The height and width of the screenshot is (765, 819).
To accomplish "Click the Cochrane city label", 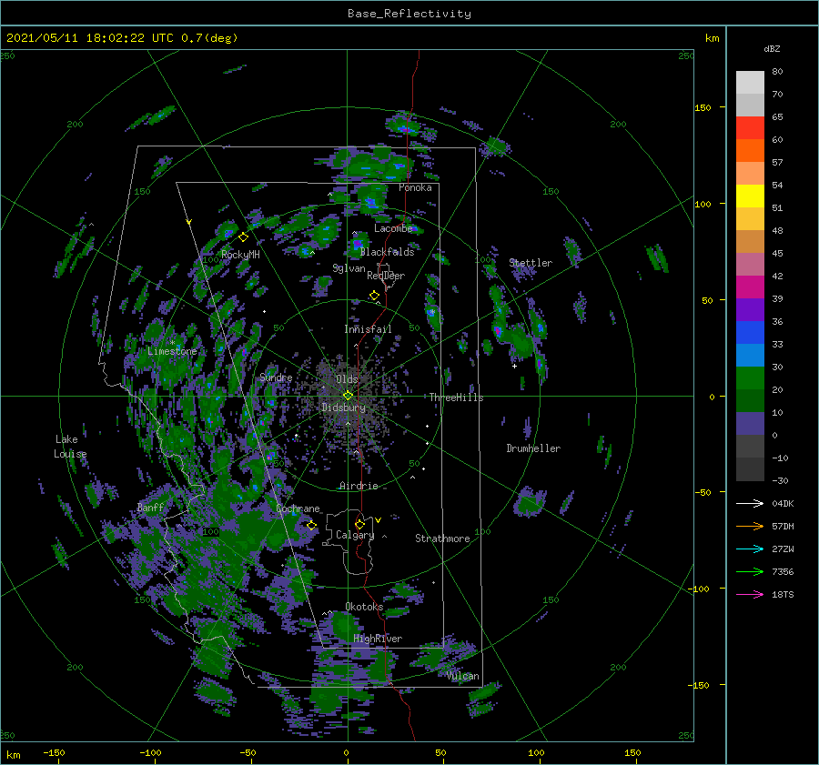I will (x=298, y=508).
